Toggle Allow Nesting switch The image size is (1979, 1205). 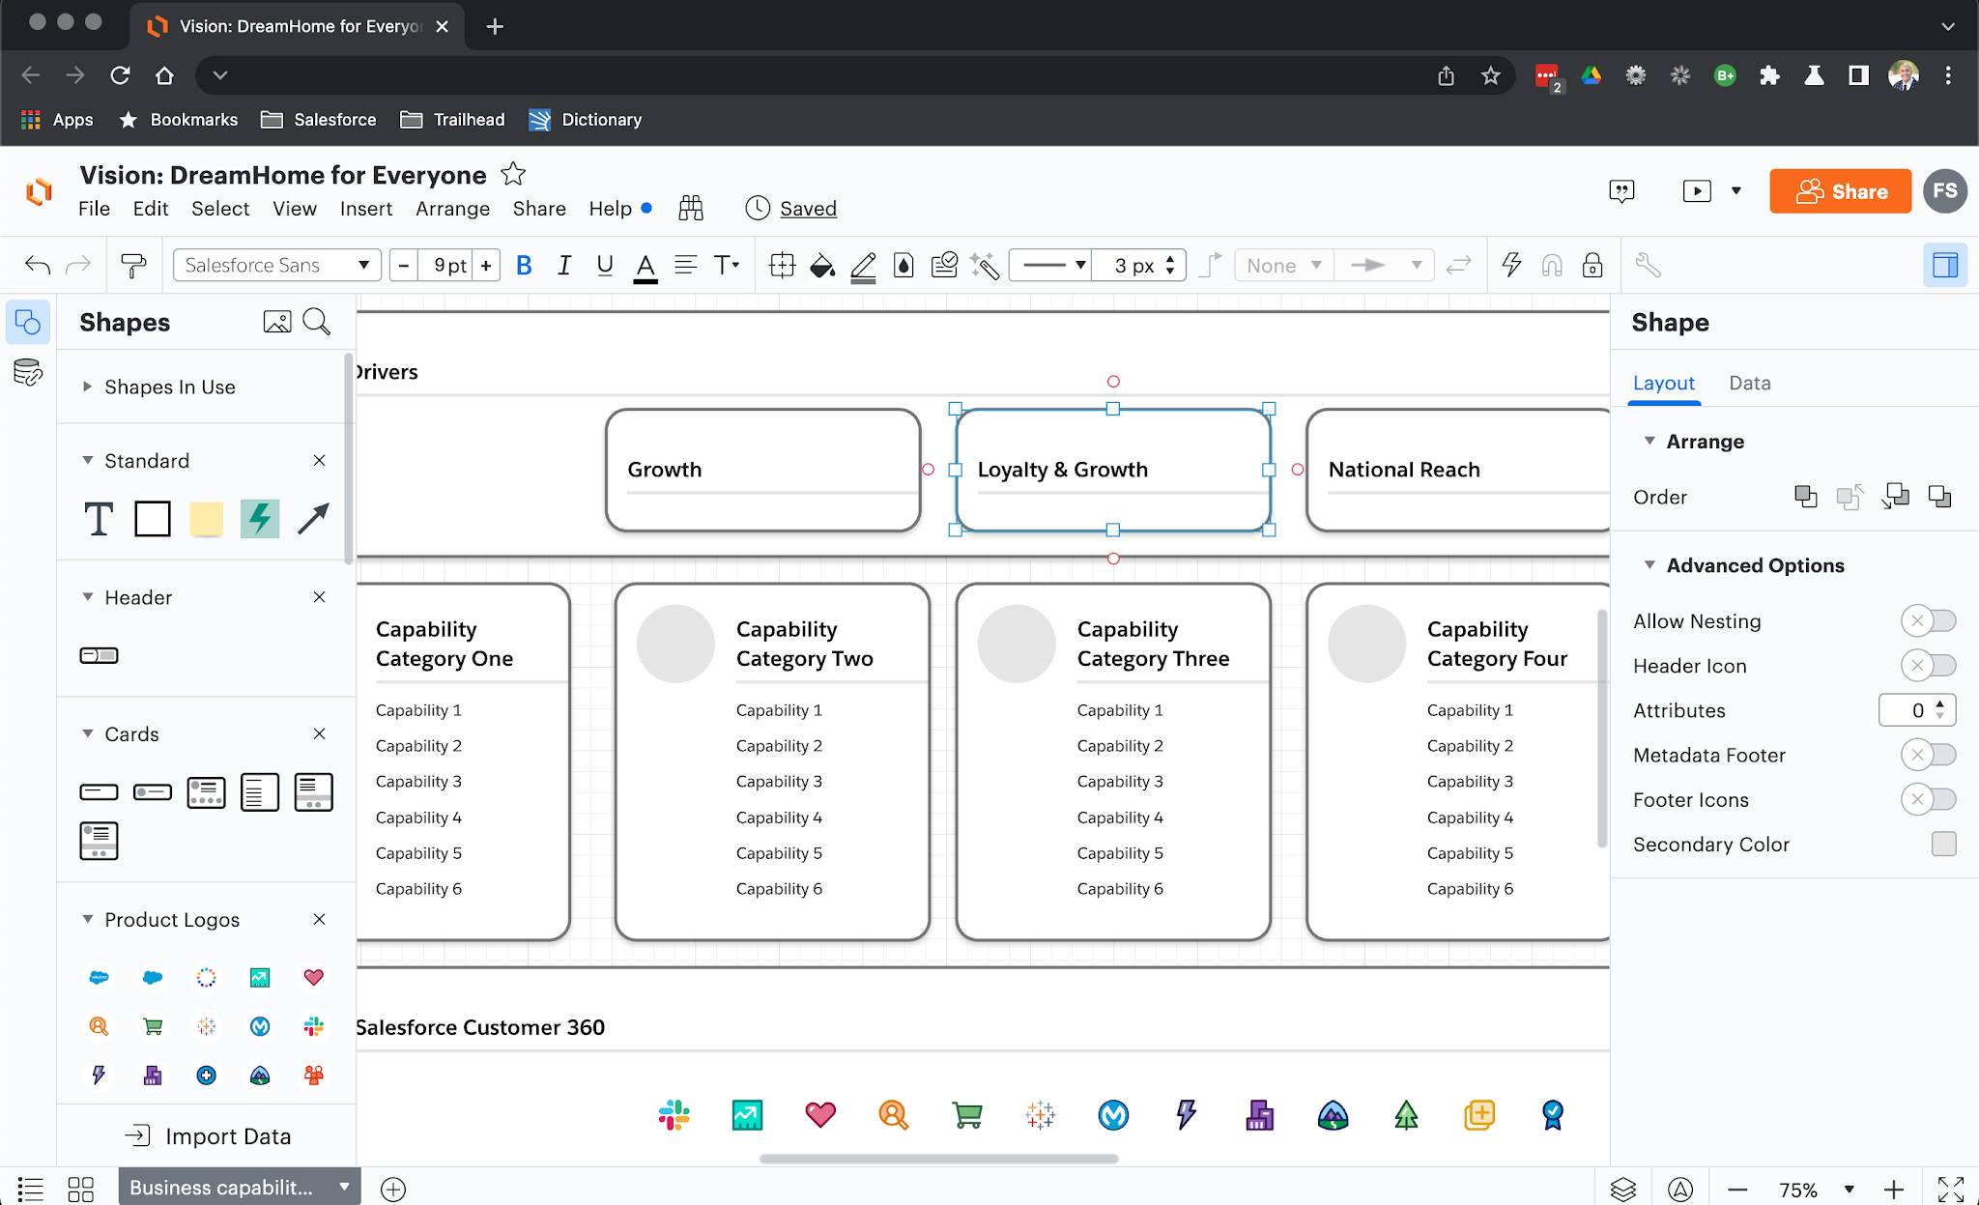(x=1928, y=620)
